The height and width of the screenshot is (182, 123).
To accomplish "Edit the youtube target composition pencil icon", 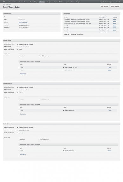I will point(18,50).
